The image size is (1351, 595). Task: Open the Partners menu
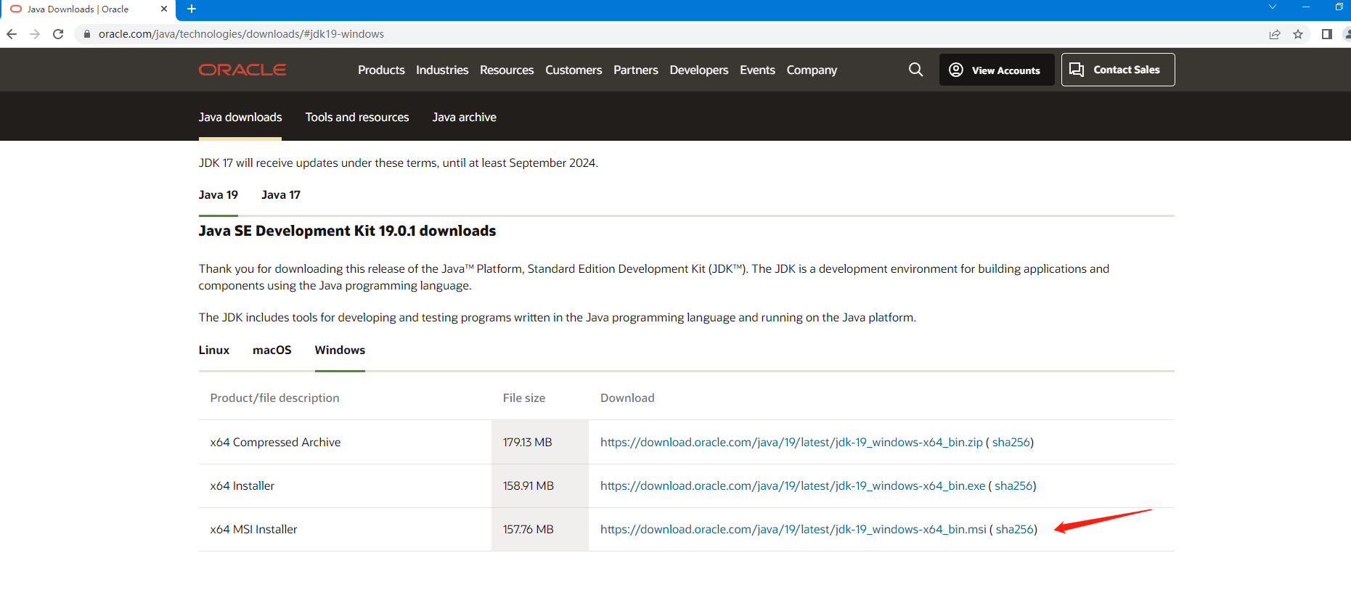pyautogui.click(x=636, y=70)
